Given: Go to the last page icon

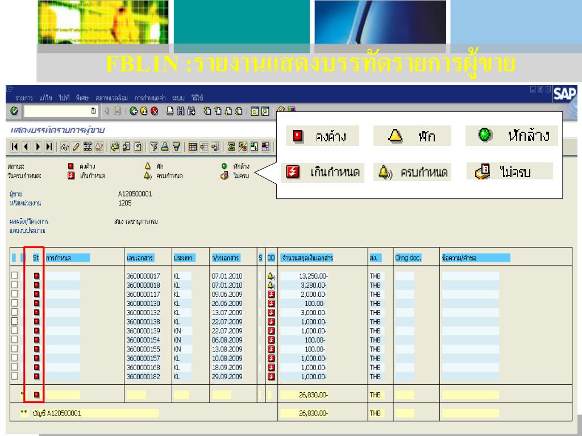Looking at the screenshot, I should [239, 111].
